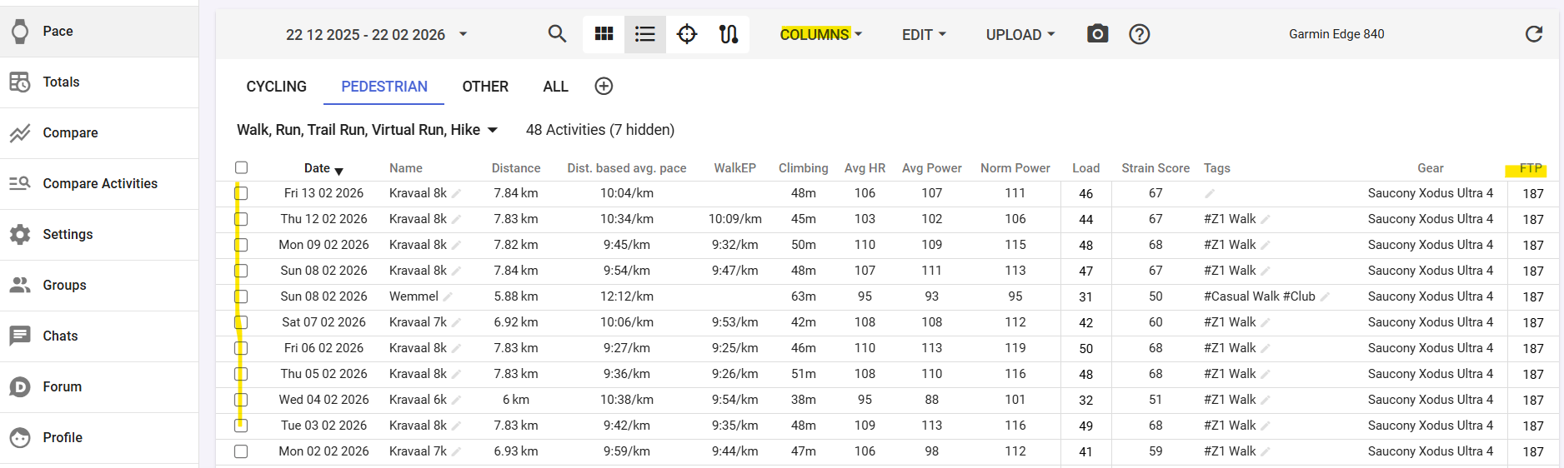Viewport: 1564px width, 468px height.
Task: Expand the activity type filter dropdown
Action: (x=492, y=130)
